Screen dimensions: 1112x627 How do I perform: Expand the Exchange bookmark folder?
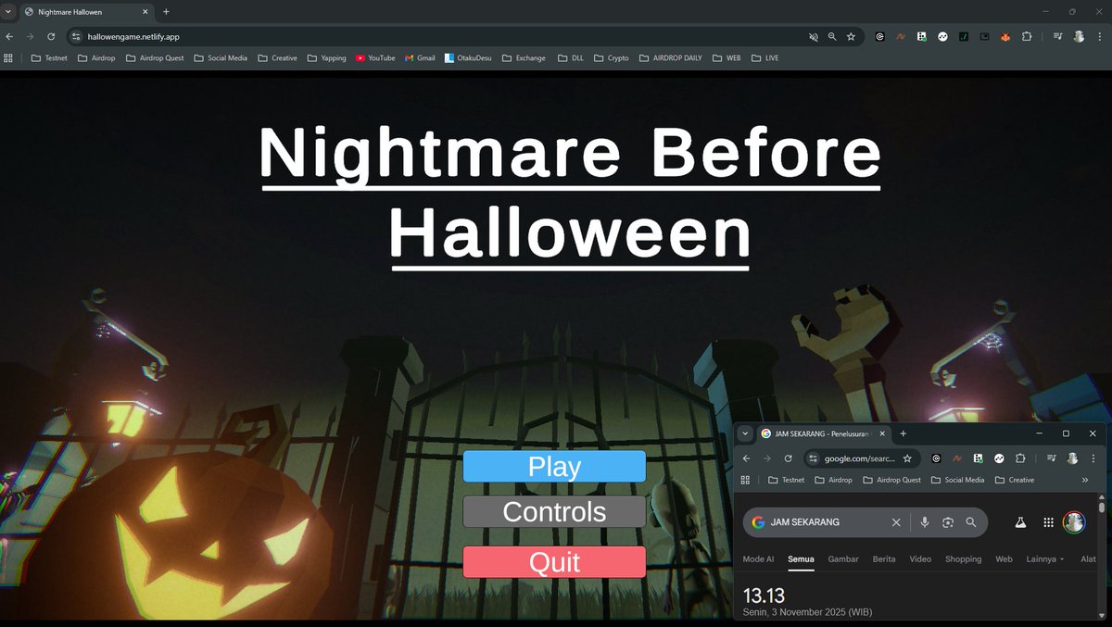point(524,57)
